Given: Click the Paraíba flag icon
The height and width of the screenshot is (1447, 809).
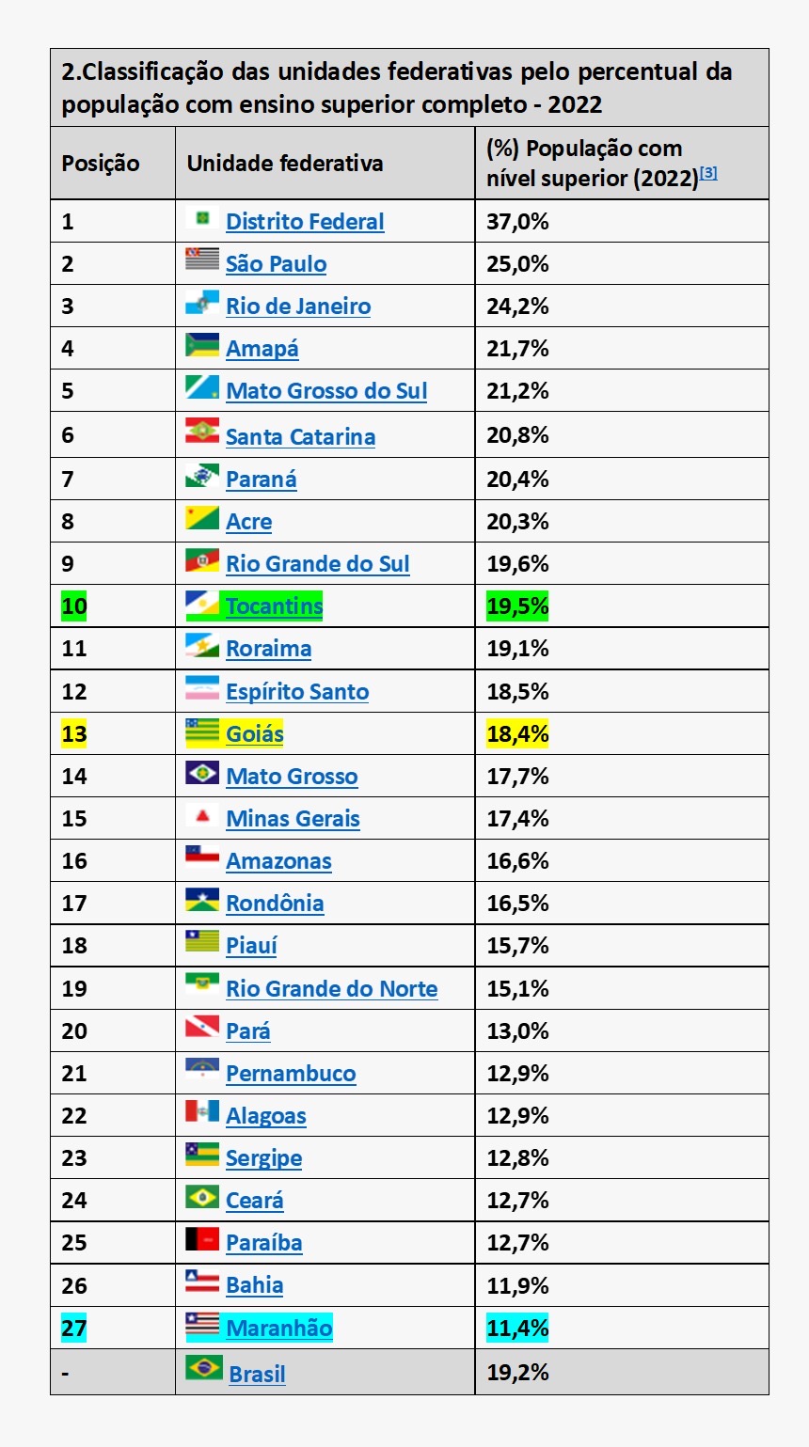Looking at the screenshot, I should coord(202,1240).
